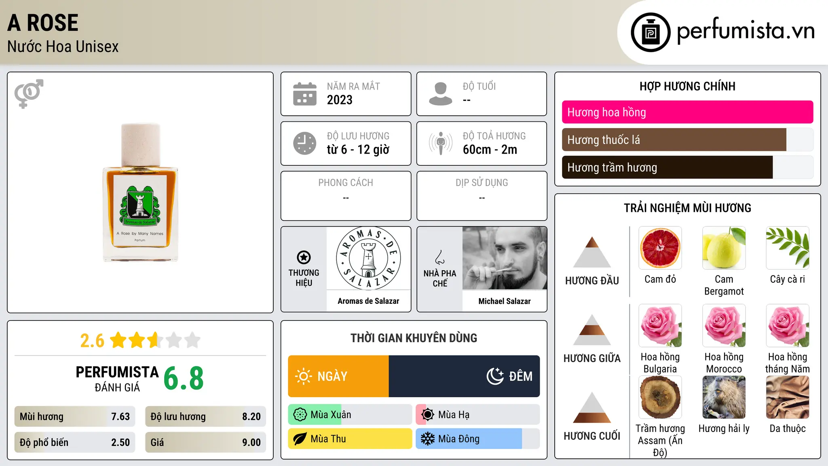This screenshot has height=466, width=828.
Task: Click the 2.6 star rating number
Action: point(92,341)
